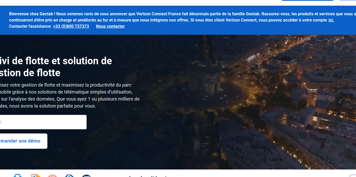The height and width of the screenshot is (177, 356).
Task: Select the "Contacter l'assistance:" label text
Action: coord(30,26)
